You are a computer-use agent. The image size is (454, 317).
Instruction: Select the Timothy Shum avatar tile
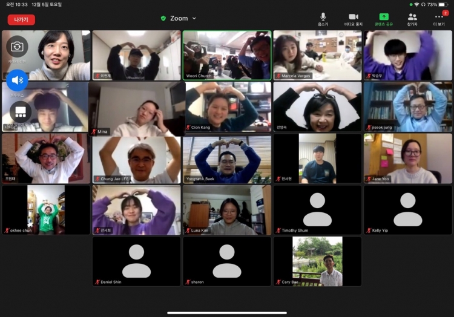tap(317, 209)
